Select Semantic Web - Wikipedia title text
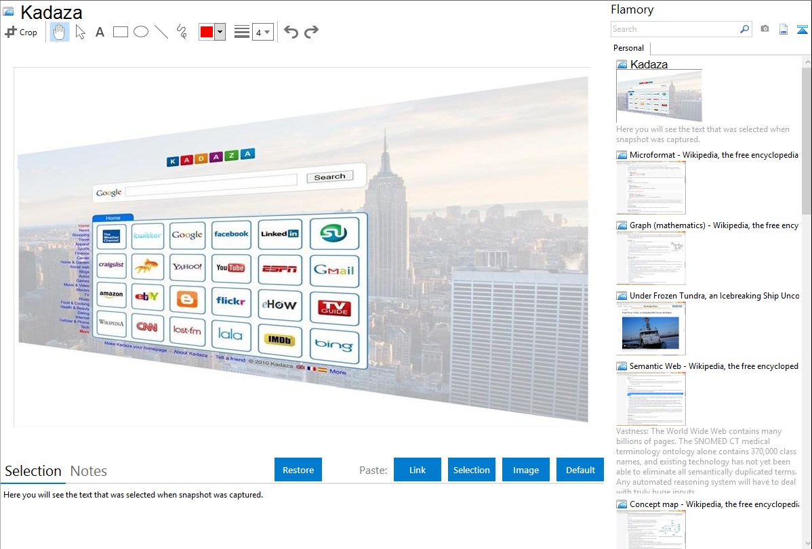Screen dimensions: 812x549 (x=714, y=366)
